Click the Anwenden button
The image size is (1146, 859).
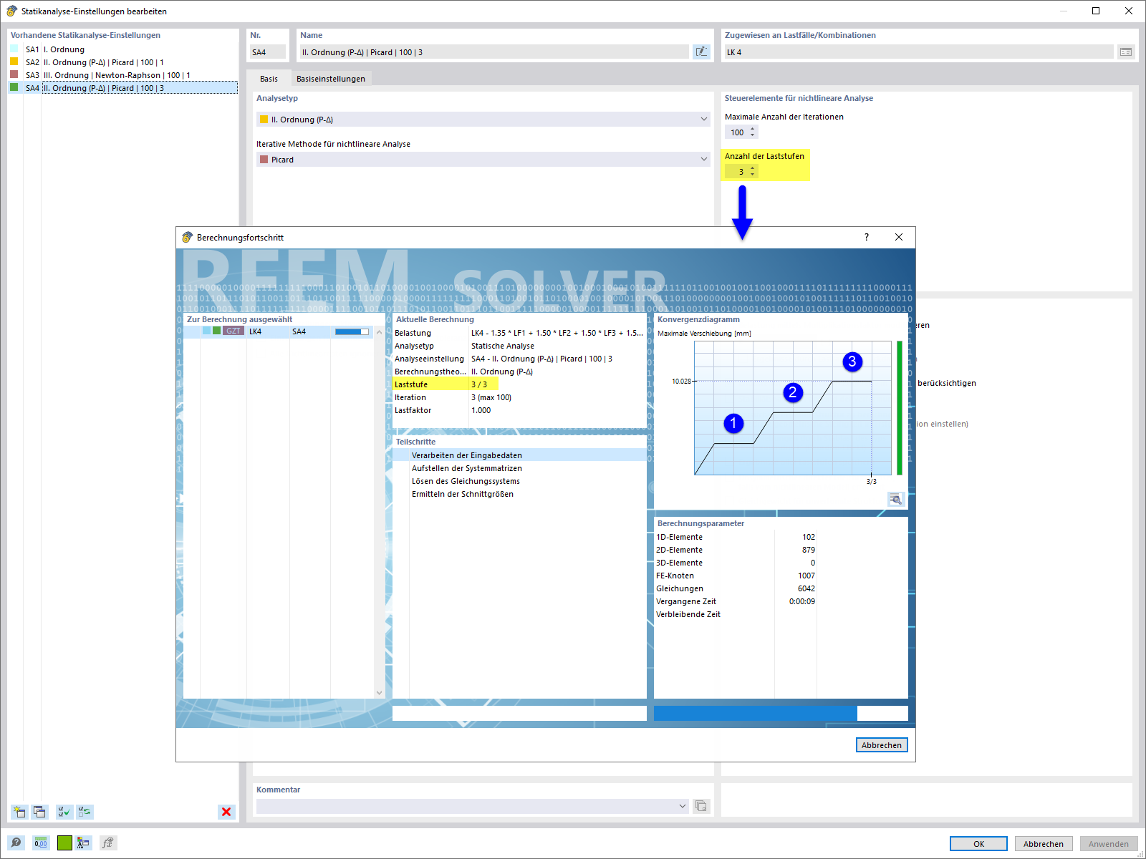pos(1109,844)
